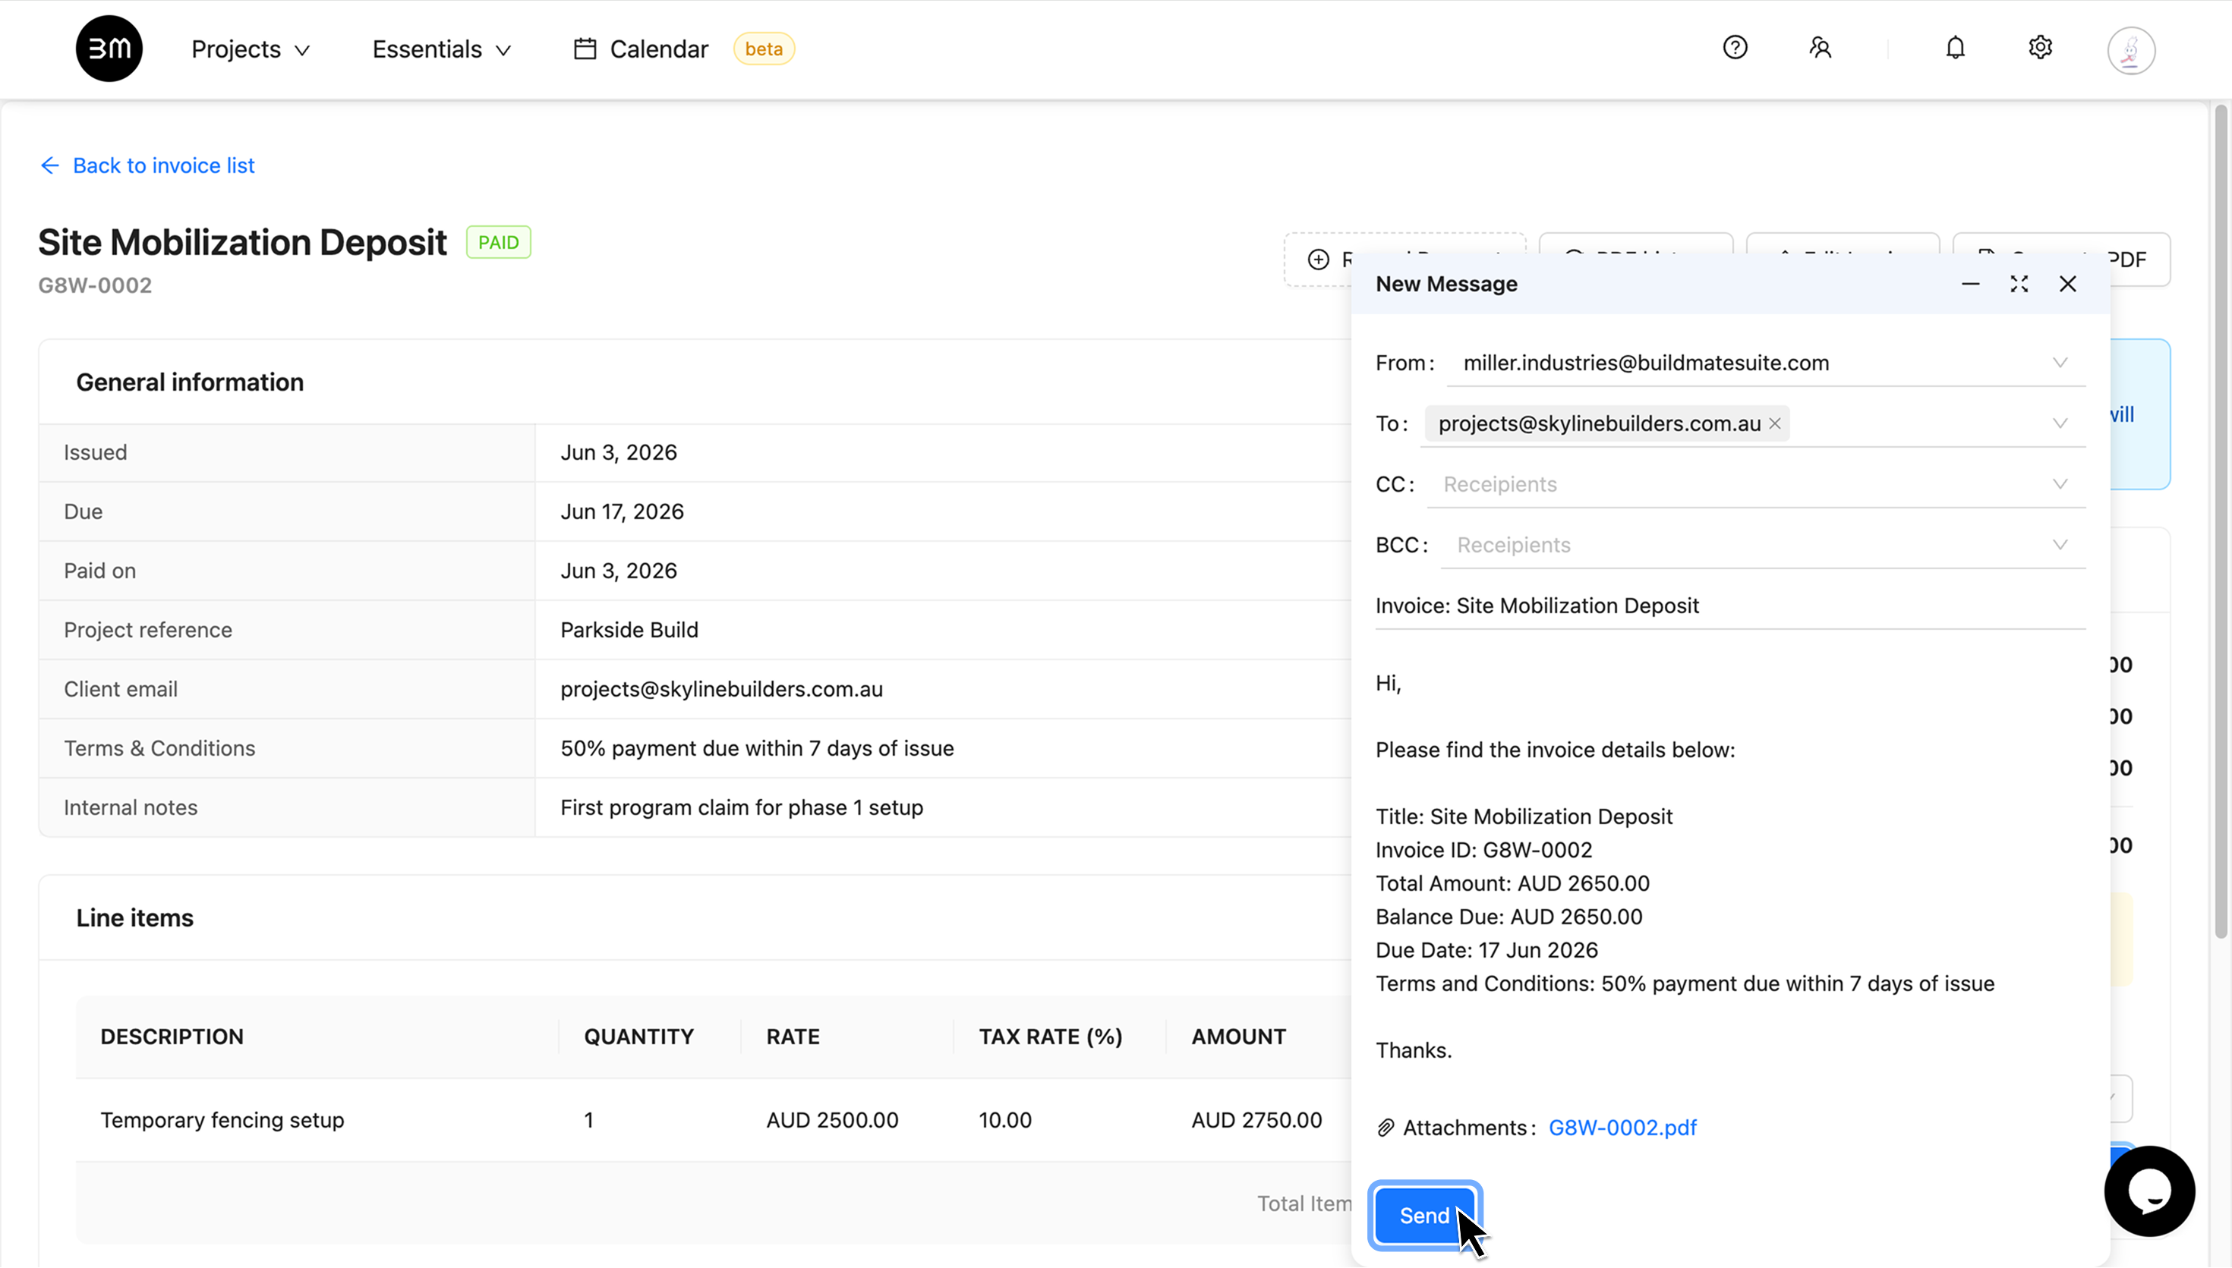
Task: Click the Terms & Conditions value text
Action: click(x=757, y=748)
